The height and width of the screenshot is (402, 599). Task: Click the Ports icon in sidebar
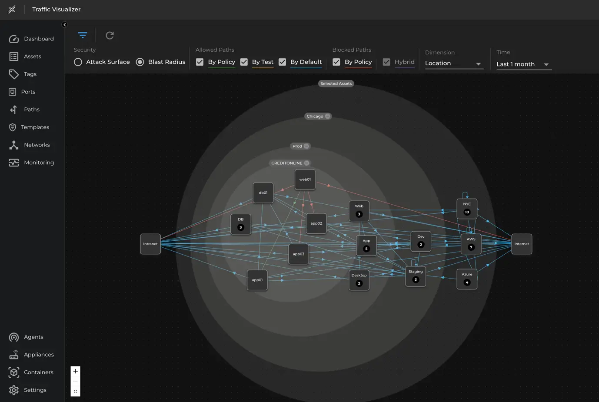(x=13, y=92)
